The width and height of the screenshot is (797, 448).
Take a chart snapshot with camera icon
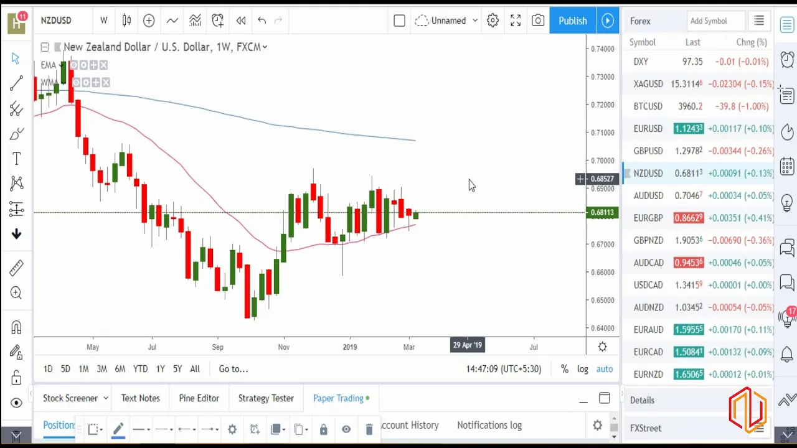pyautogui.click(x=538, y=21)
